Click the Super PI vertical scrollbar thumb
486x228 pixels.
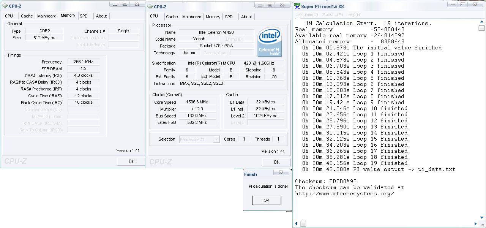pos(482,28)
